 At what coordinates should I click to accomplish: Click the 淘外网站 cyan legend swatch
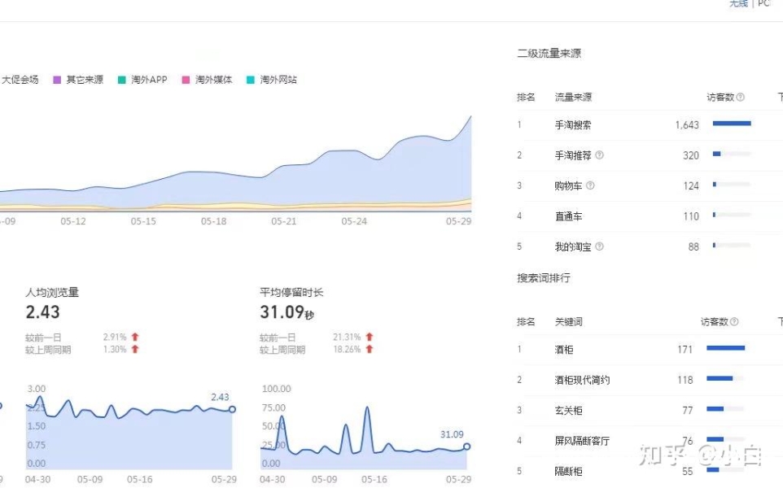tap(251, 80)
